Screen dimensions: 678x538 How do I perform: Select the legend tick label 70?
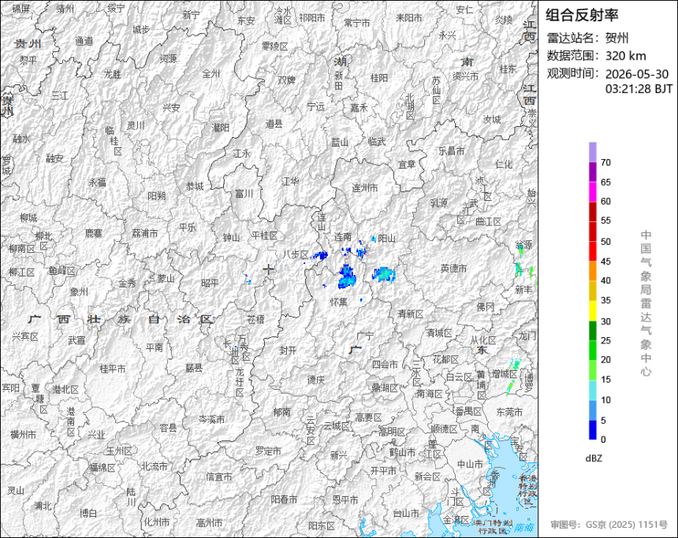coord(605,162)
